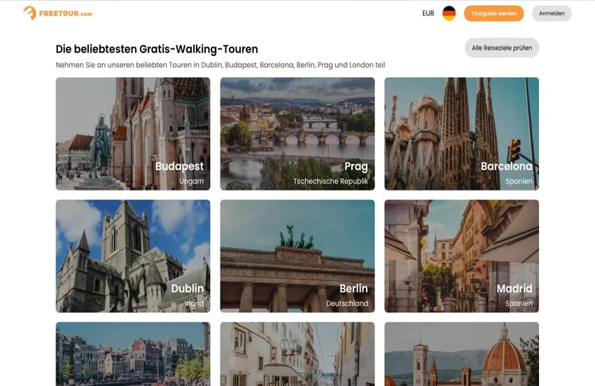
Task: Open the German flag language selector
Action: tap(449, 13)
